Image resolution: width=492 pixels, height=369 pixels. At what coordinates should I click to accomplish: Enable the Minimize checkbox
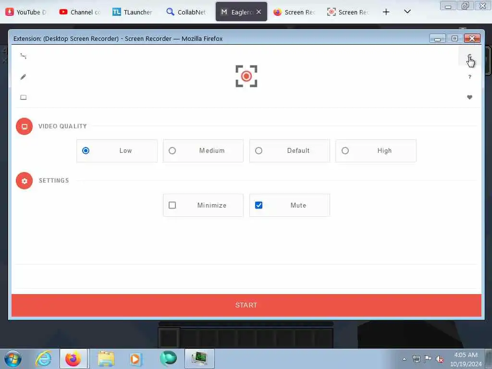[172, 205]
